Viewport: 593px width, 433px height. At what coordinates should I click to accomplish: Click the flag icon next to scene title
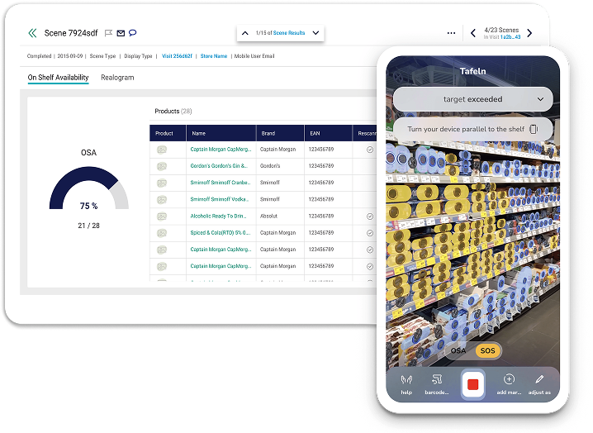pos(108,33)
